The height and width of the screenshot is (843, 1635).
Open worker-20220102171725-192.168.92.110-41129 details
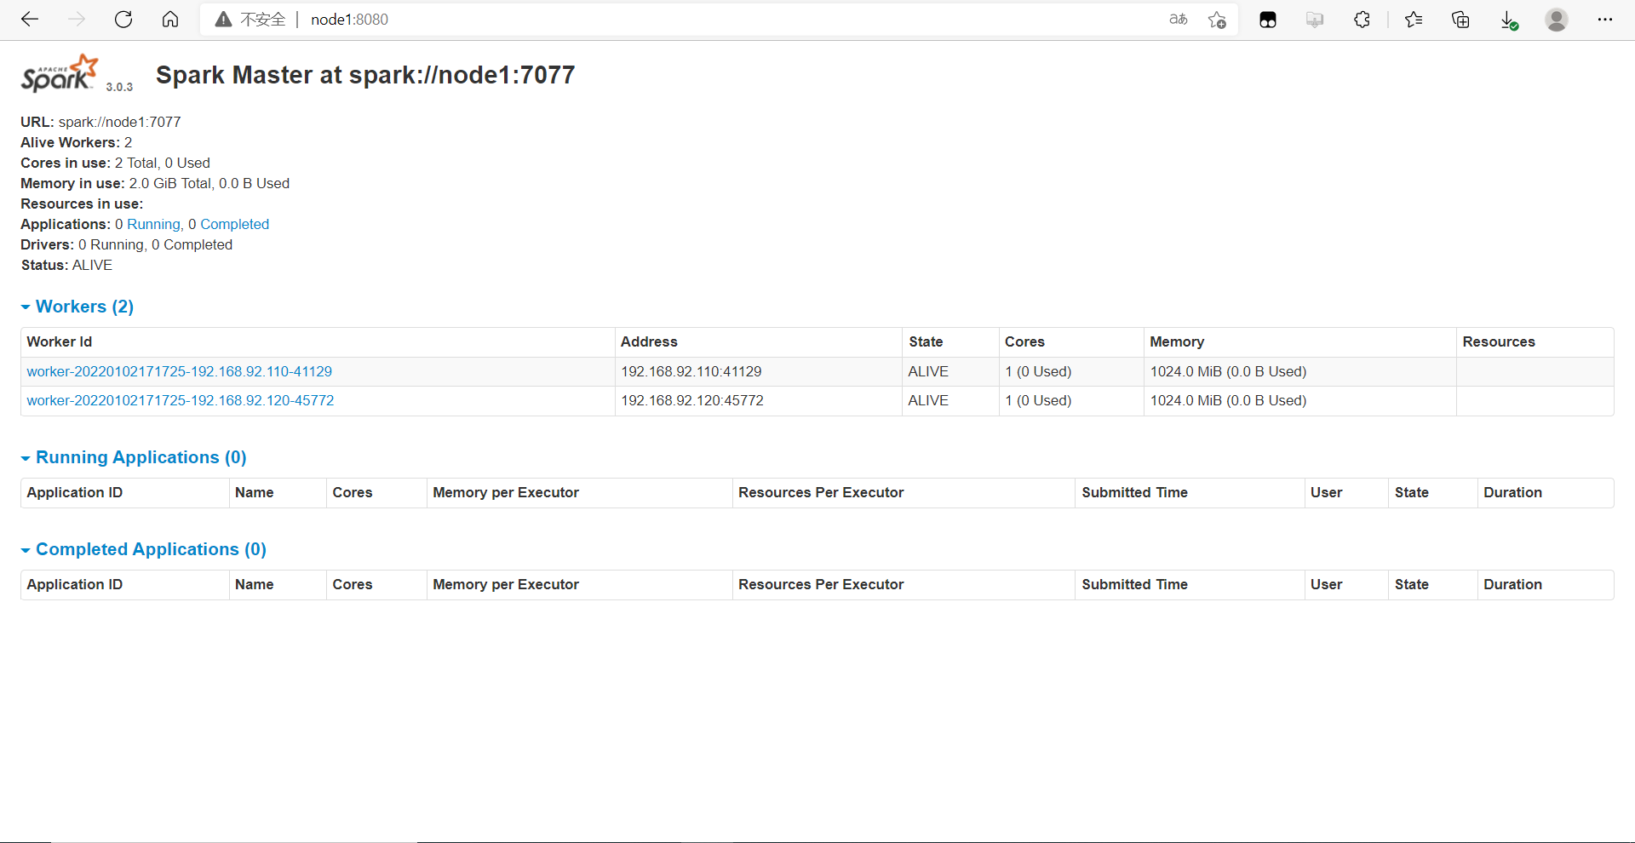pyautogui.click(x=179, y=371)
